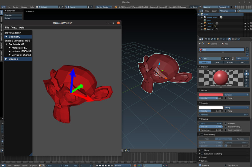252x167 pixels.
Task: Click the red diffuse color swatch
Action: [x=211, y=95]
